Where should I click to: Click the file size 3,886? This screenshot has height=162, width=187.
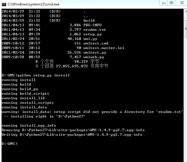[x=75, y=25]
